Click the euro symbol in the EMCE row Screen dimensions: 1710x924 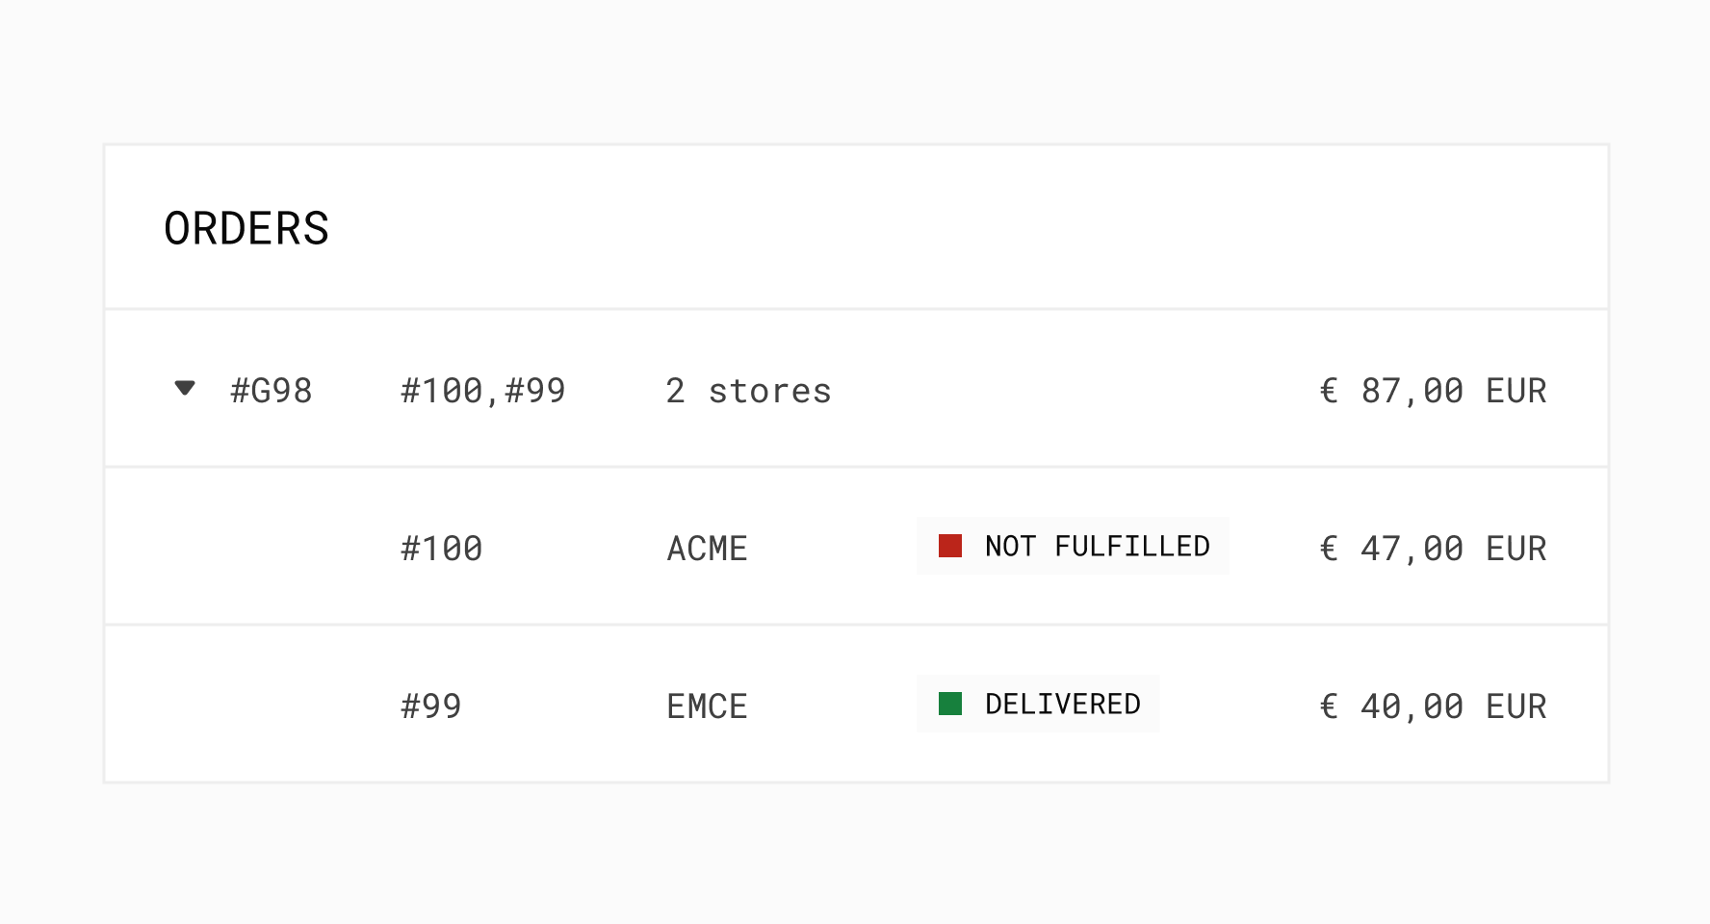[x=1329, y=706]
